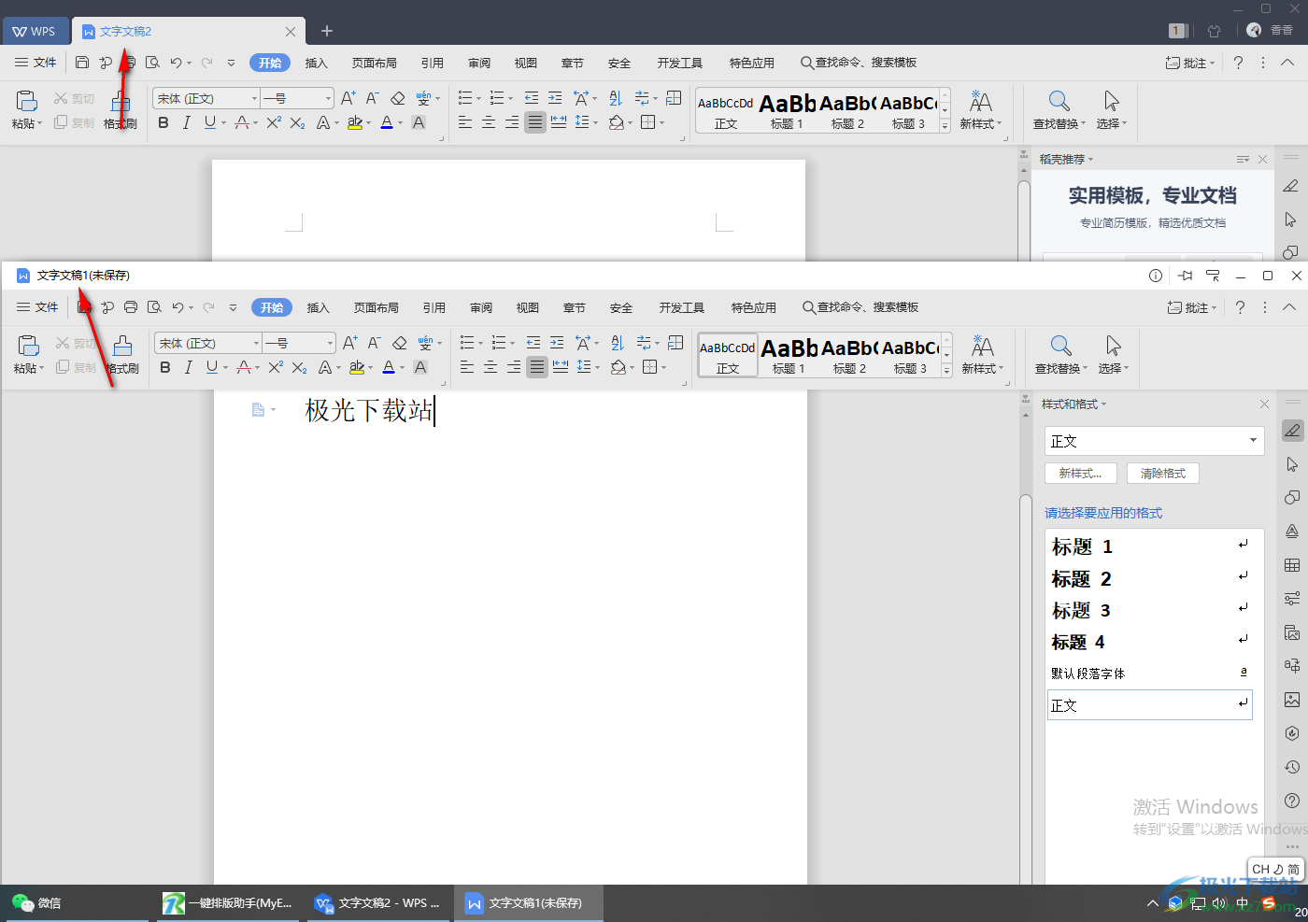
Task: Click Save icon in 文字文稿2 background window
Action: pos(82,63)
